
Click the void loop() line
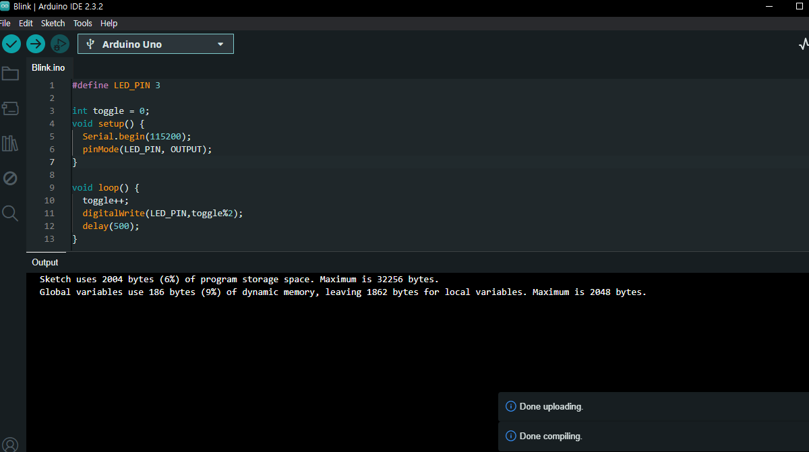[x=105, y=188]
